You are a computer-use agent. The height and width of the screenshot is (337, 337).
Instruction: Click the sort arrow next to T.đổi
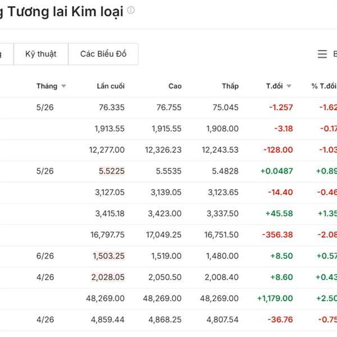click(x=289, y=86)
